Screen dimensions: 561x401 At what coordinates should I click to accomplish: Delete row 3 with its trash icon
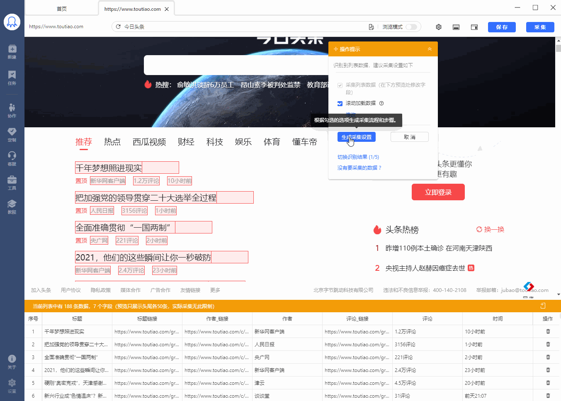click(548, 357)
